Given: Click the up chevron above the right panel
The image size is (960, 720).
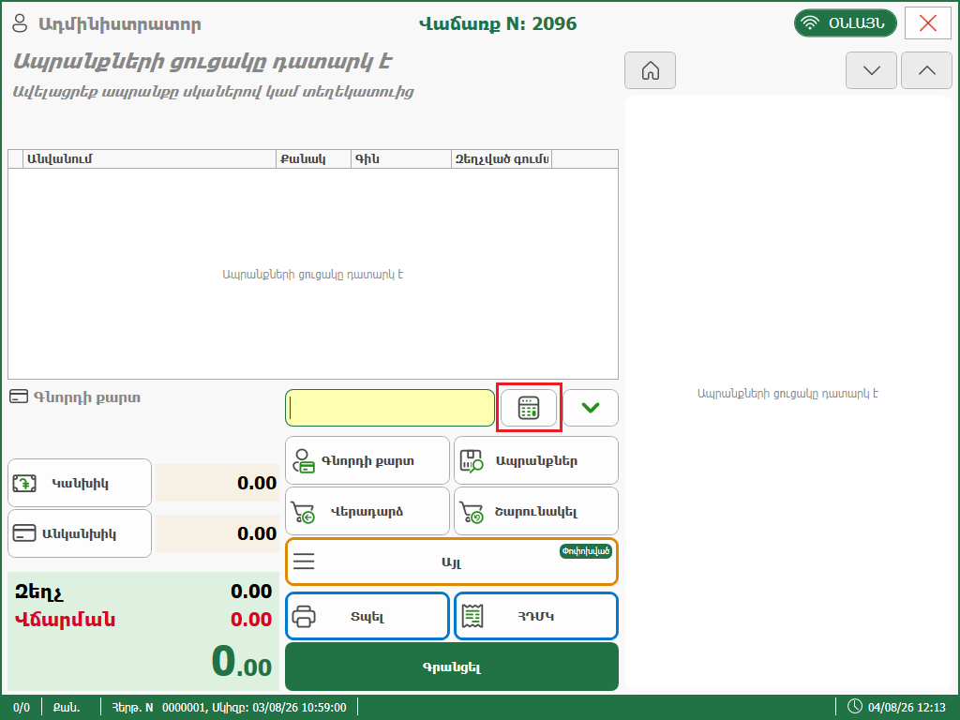Looking at the screenshot, I should [927, 70].
